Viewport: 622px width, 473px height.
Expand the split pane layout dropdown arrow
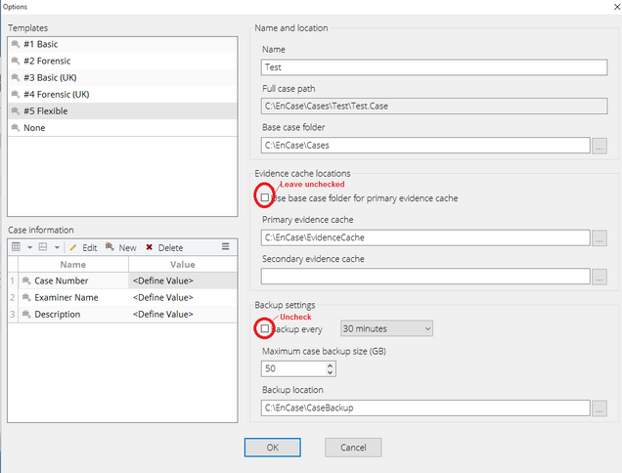[x=58, y=247]
